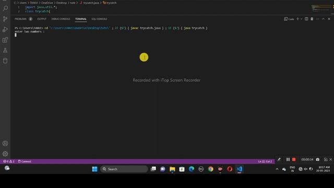Show hidden system tray icons
The height and width of the screenshot is (188, 334).
277,169
